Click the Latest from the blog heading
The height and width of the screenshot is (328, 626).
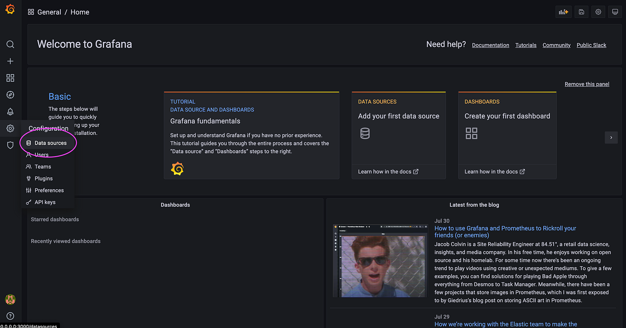[x=474, y=205]
